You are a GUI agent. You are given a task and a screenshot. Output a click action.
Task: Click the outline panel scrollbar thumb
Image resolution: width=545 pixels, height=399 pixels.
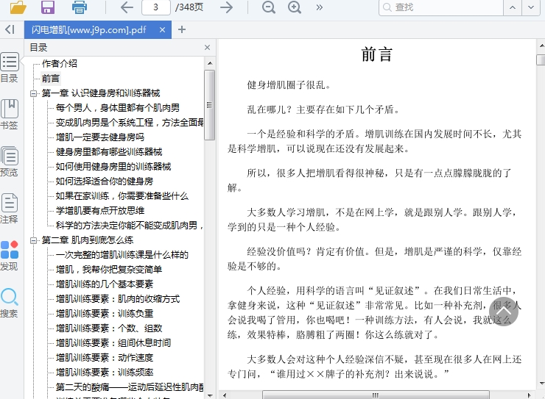click(209, 105)
